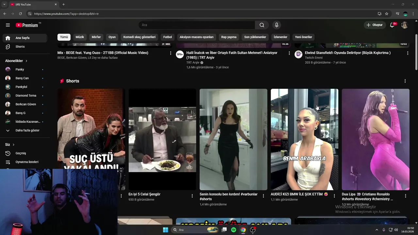The width and height of the screenshot is (418, 235).
Task: Select the Yeni öneriler chip
Action: 304,37
